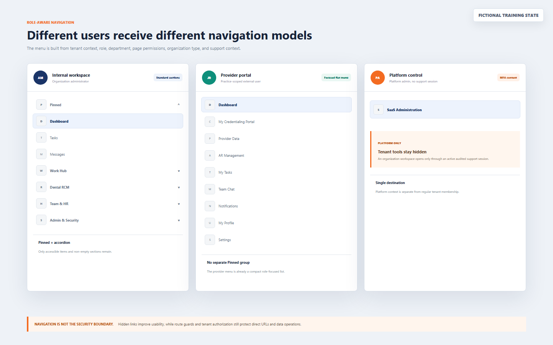
Task: Click the Fictional Training State badge
Action: tap(508, 15)
